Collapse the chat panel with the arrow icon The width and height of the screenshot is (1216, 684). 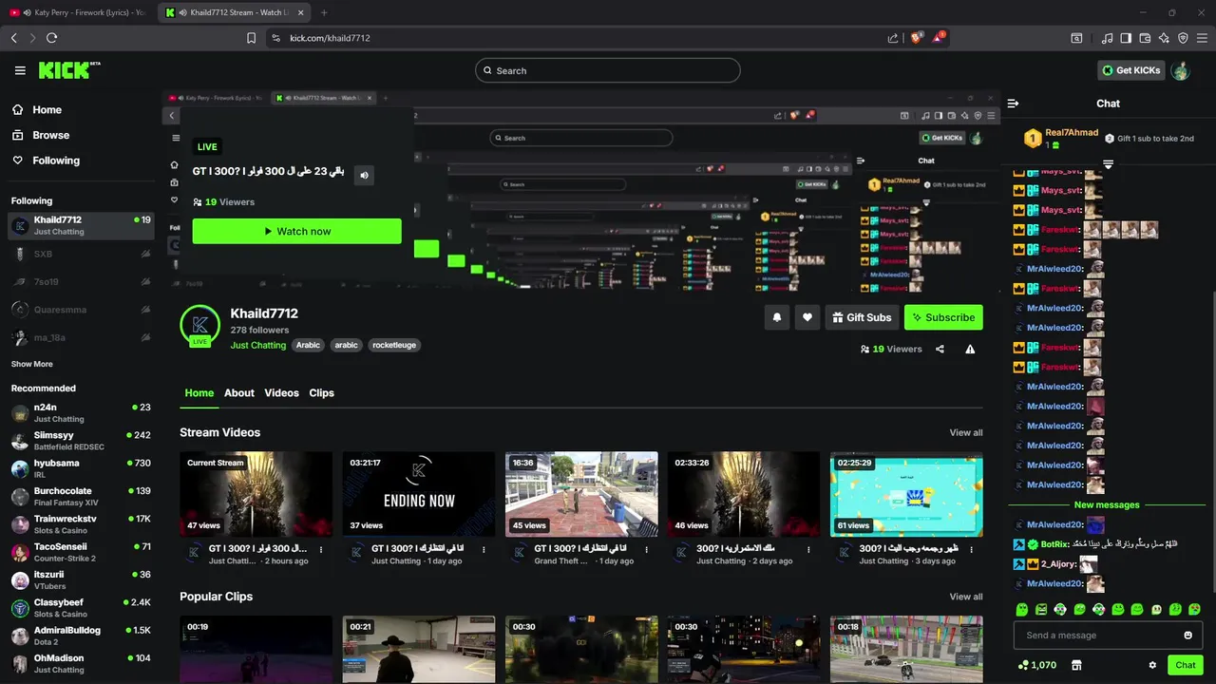coord(1013,104)
